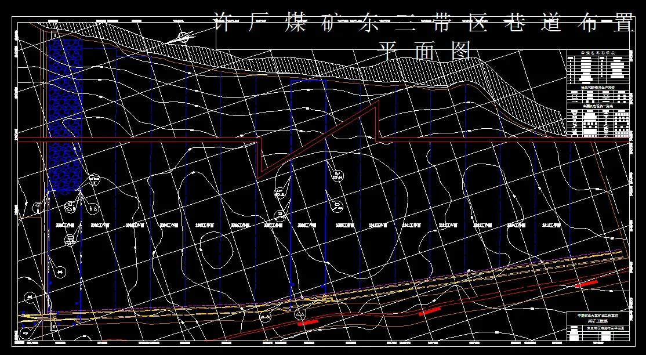Click the 3304工作面 text
The image size is (646, 355).
170,226
